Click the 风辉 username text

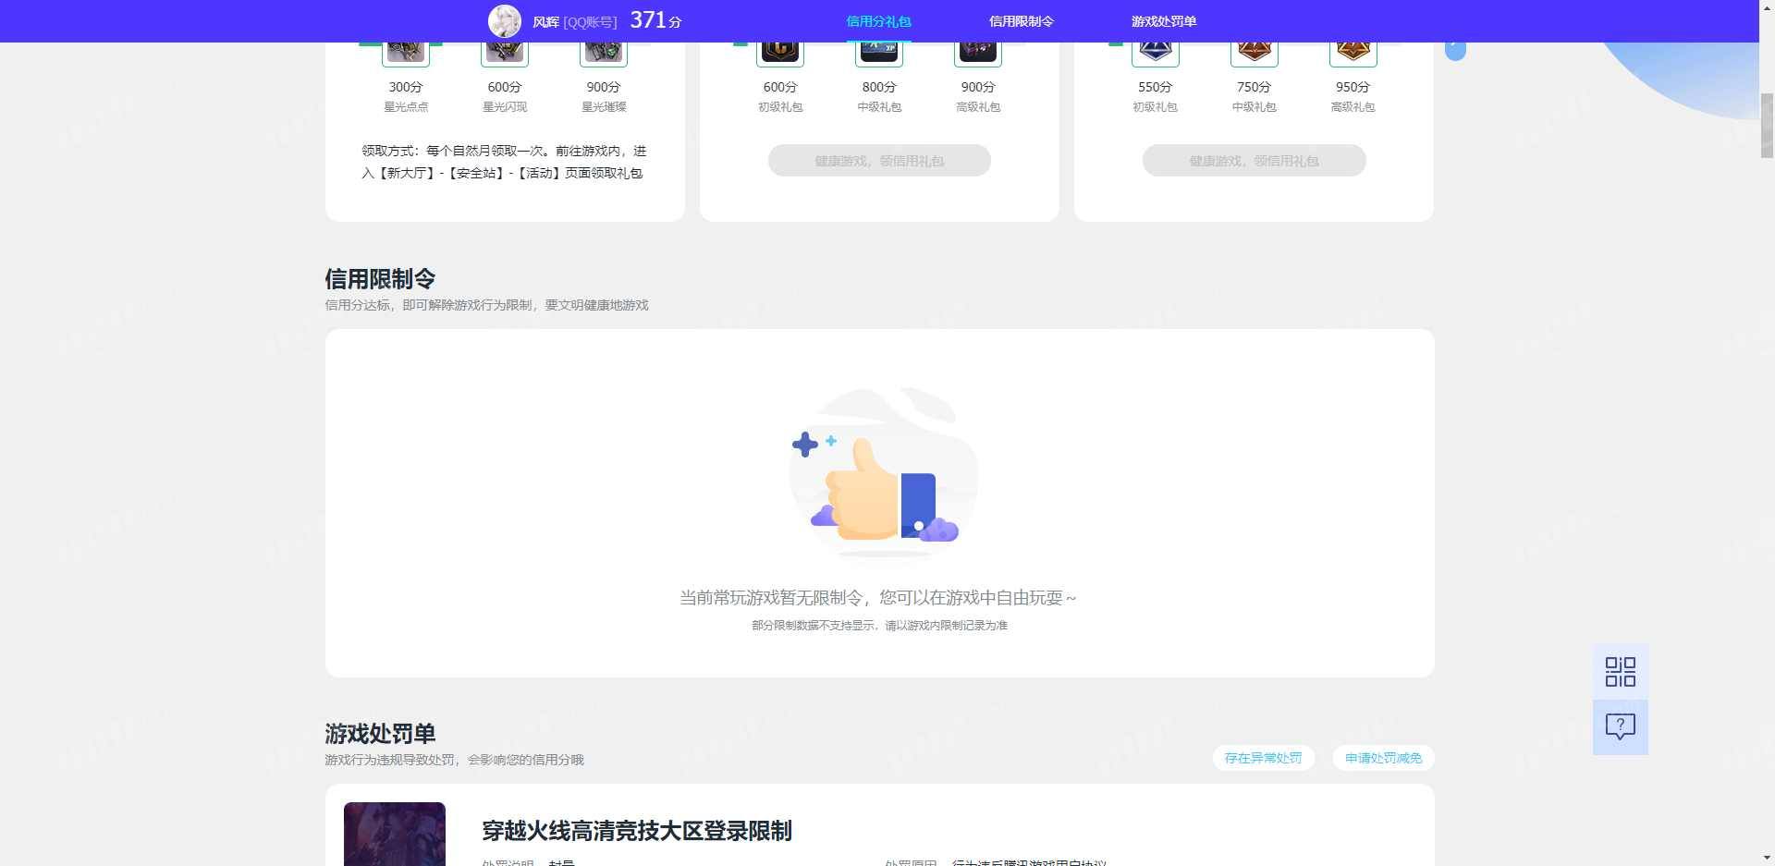[x=545, y=21]
